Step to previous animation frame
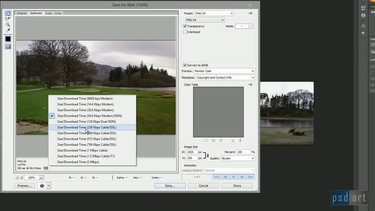 225,177
